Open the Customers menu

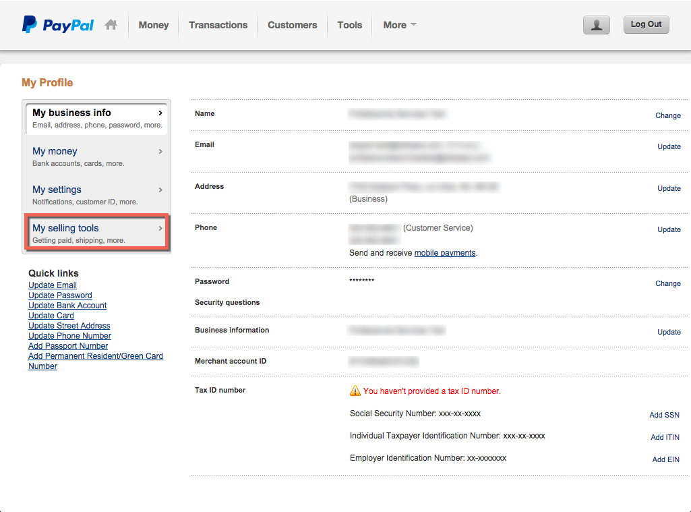coord(292,25)
